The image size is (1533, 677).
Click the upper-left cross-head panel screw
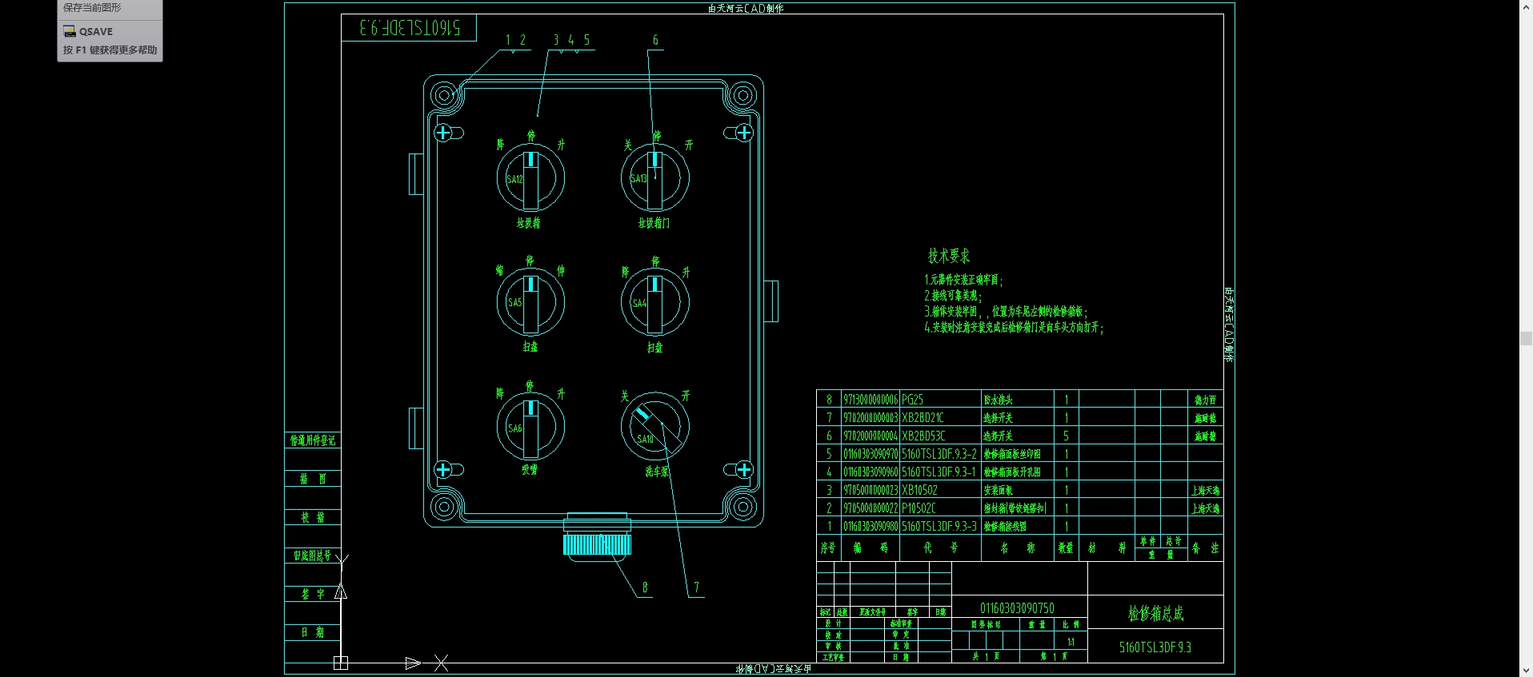(x=442, y=133)
